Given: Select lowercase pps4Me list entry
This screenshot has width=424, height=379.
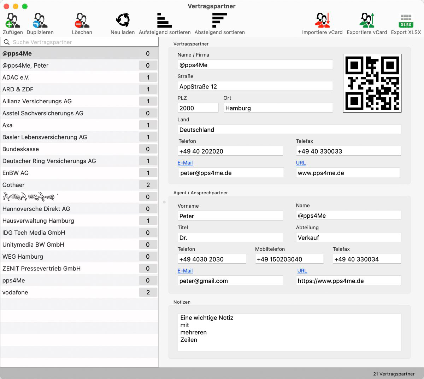Looking at the screenshot, I should click(x=79, y=281).
